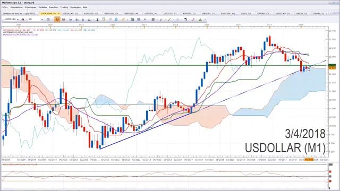
Task: Open the Graphiques menu
Action: pos(31,7)
